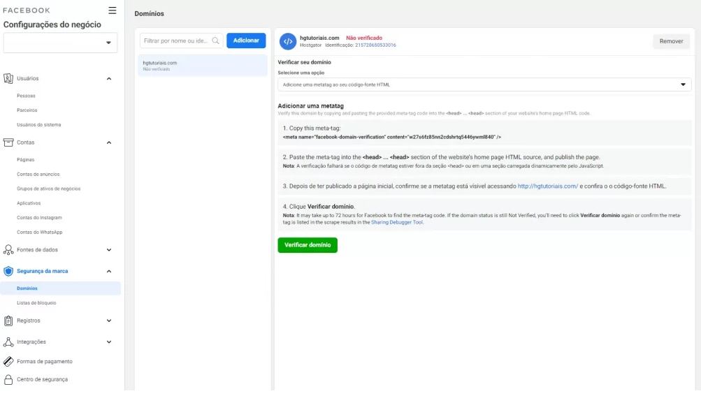Select Domínios in the sidebar
Image resolution: width=701 pixels, height=396 pixels.
tap(60, 288)
